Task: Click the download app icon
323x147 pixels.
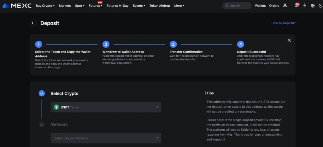Action: coord(305,6)
